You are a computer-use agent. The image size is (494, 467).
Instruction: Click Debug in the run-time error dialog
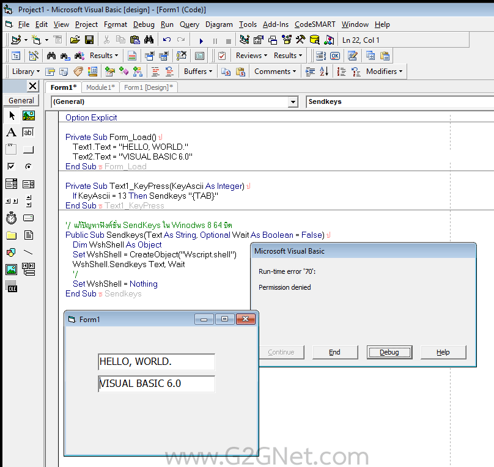coord(389,352)
